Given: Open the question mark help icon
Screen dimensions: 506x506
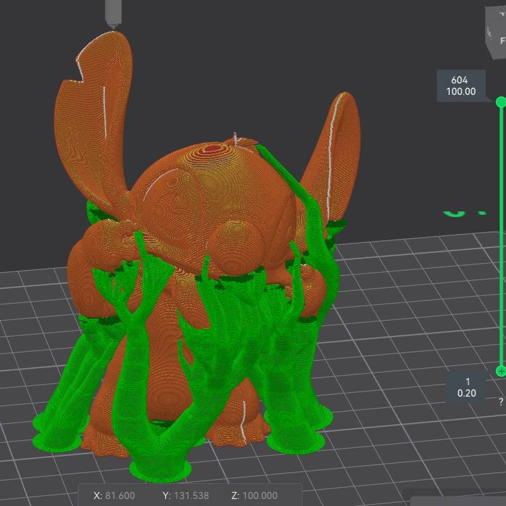Looking at the screenshot, I should [x=501, y=402].
